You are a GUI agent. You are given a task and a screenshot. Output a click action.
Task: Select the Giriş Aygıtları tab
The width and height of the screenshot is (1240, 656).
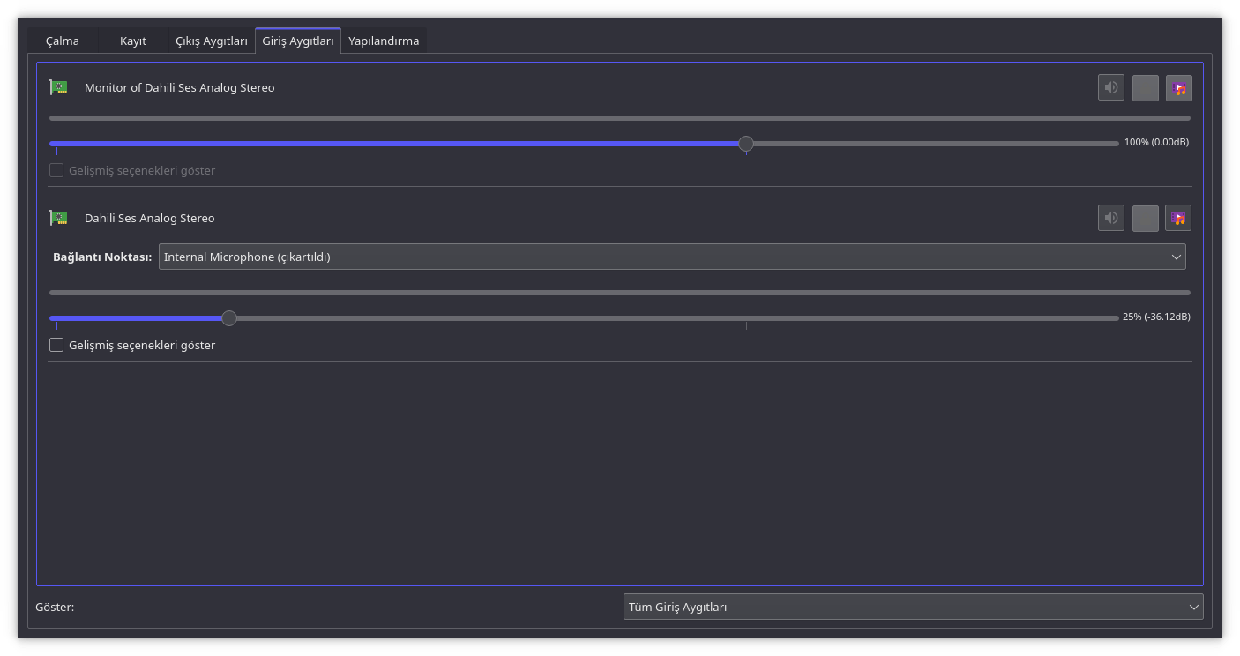coord(298,41)
